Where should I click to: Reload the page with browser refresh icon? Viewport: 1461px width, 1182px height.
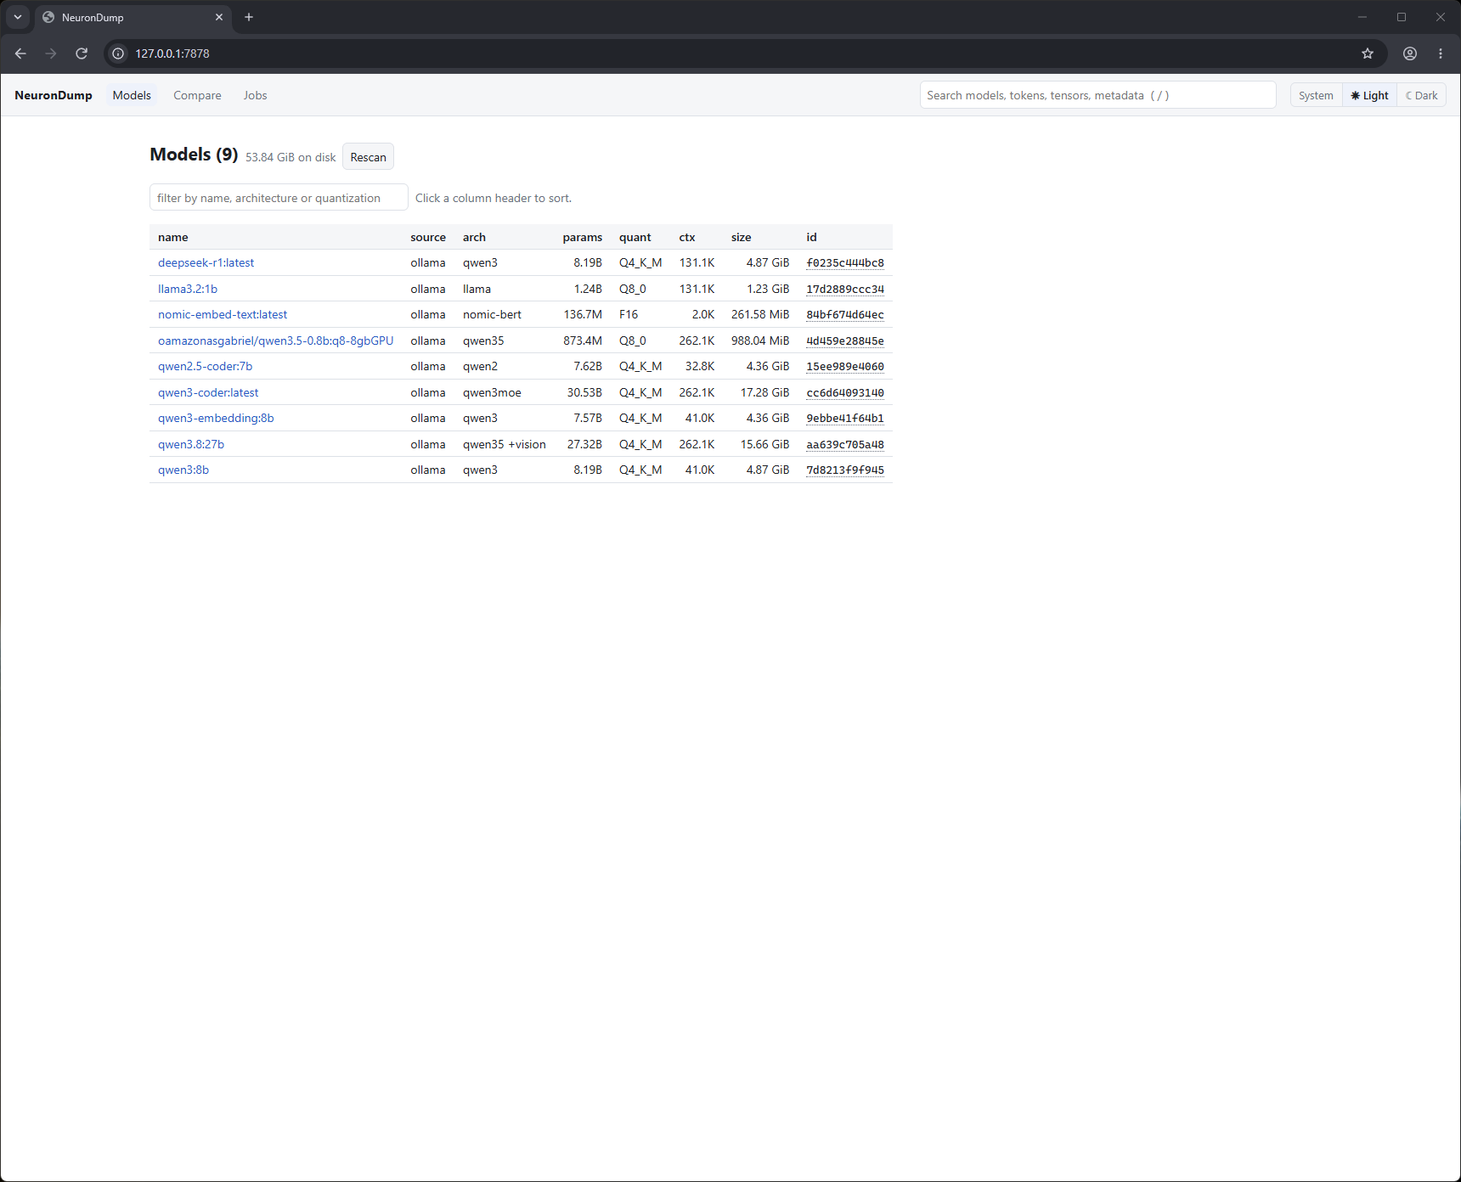pos(82,53)
